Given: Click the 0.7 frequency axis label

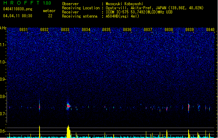Looking at the screenshot, I should (x=3, y=114).
